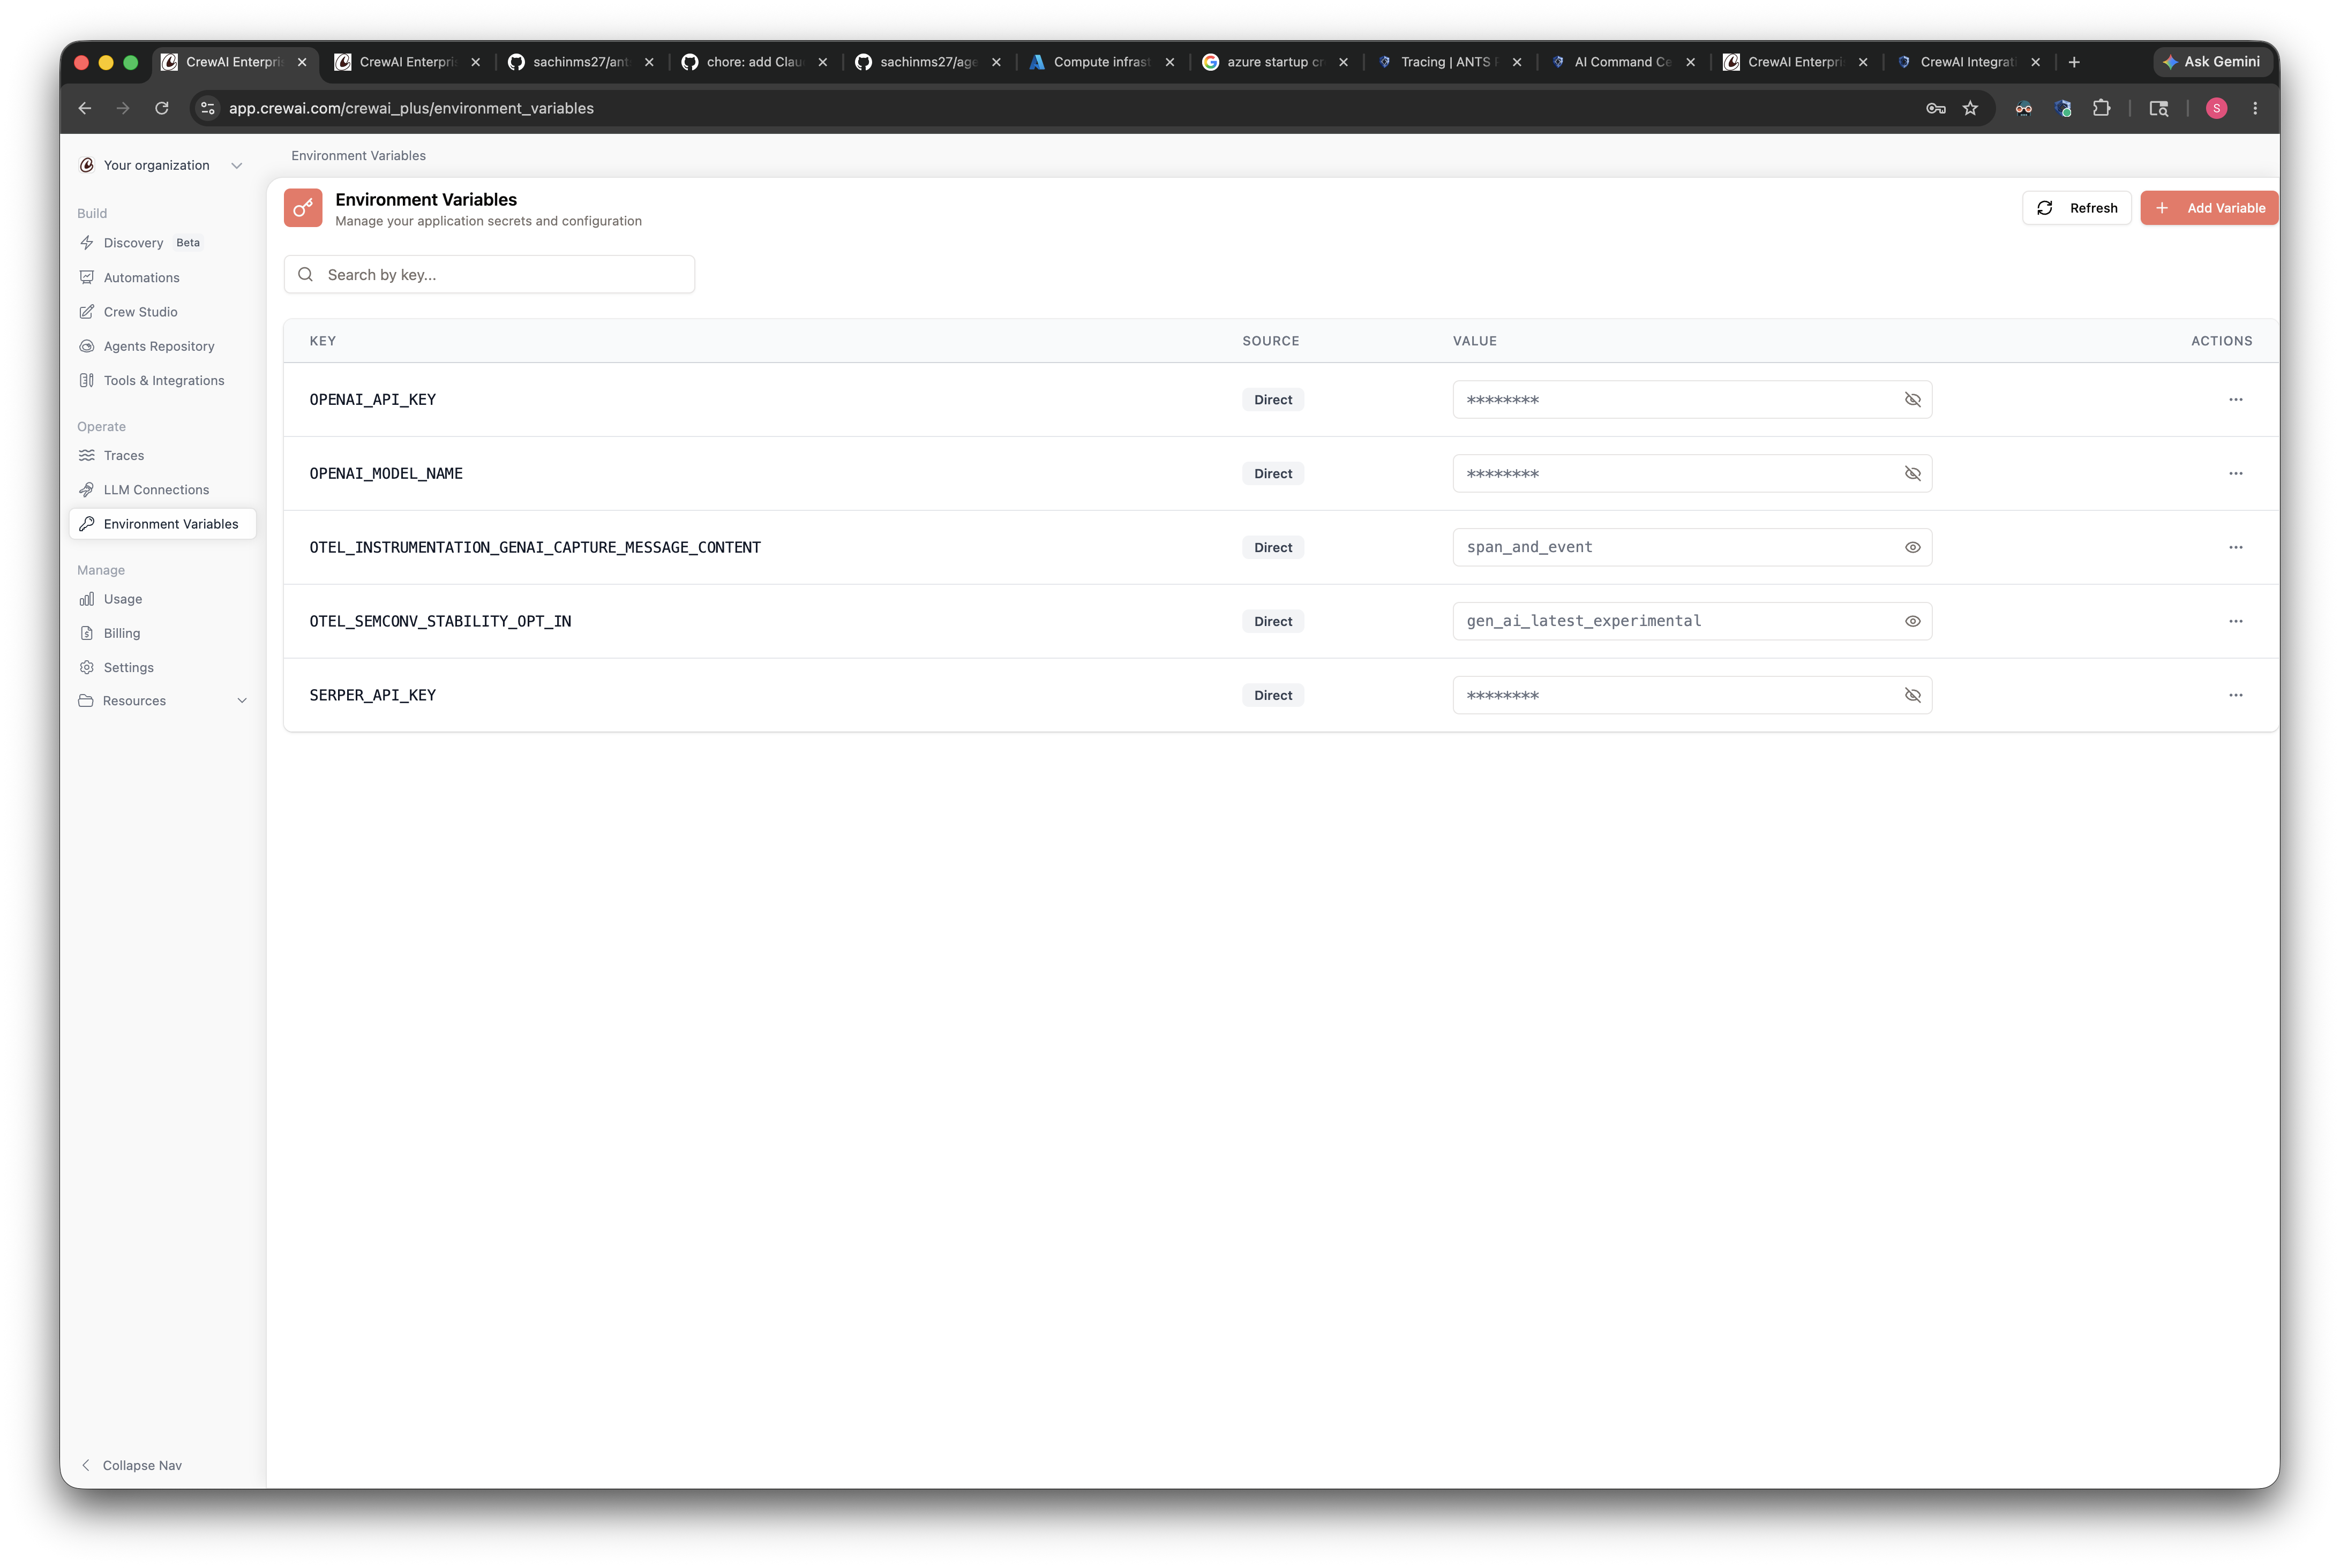
Task: Click the site information icon
Action: [x=208, y=108]
